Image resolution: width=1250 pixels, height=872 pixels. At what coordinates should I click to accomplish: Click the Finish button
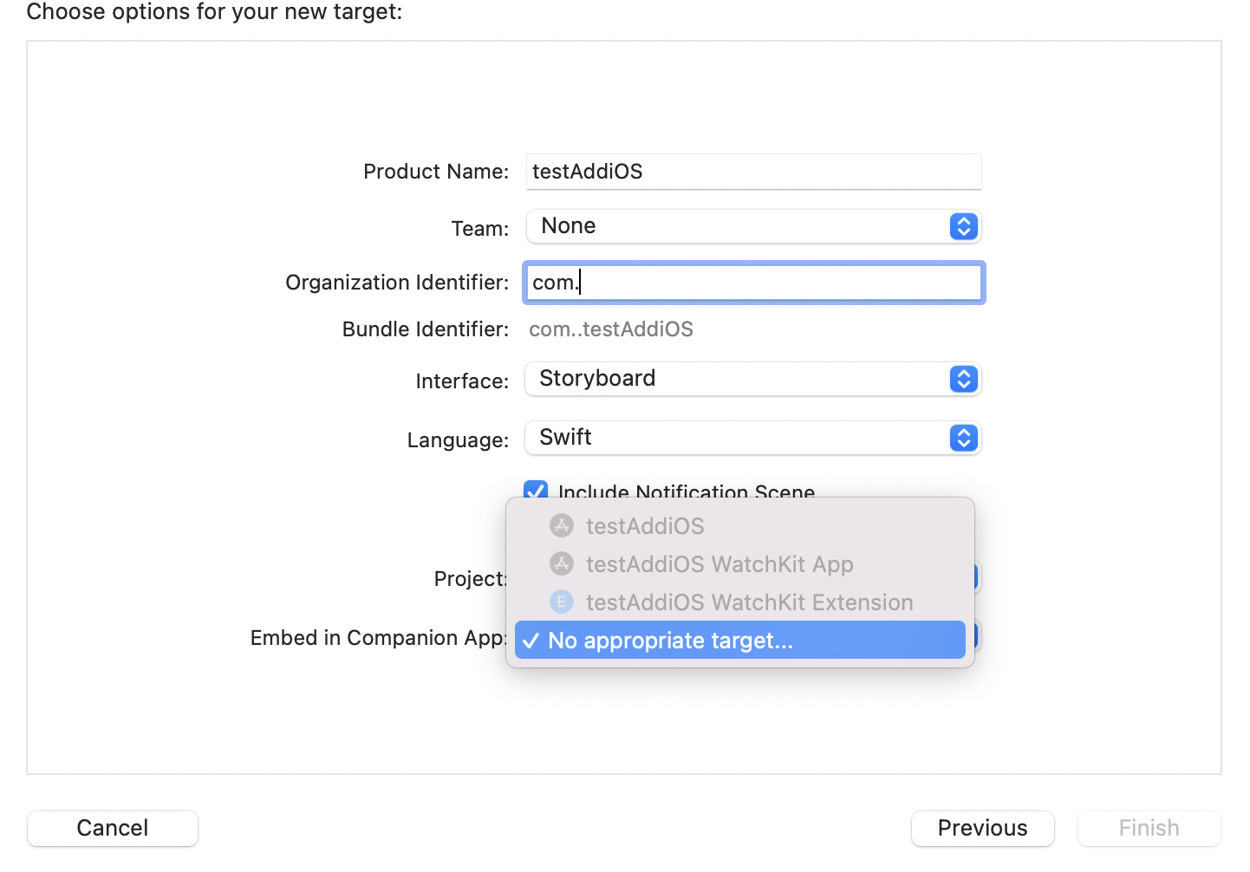[x=1149, y=828]
